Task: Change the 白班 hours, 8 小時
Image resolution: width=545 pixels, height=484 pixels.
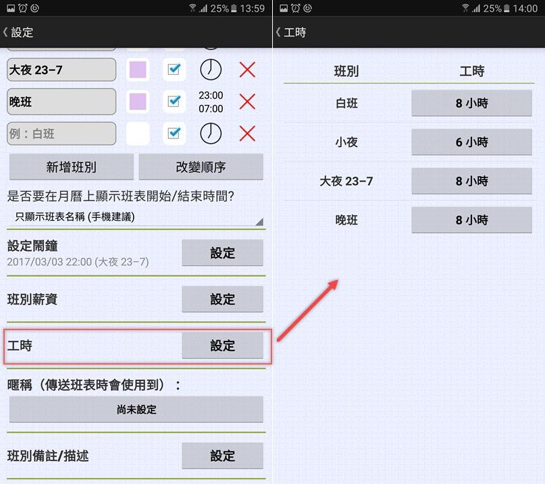Action: click(x=471, y=103)
